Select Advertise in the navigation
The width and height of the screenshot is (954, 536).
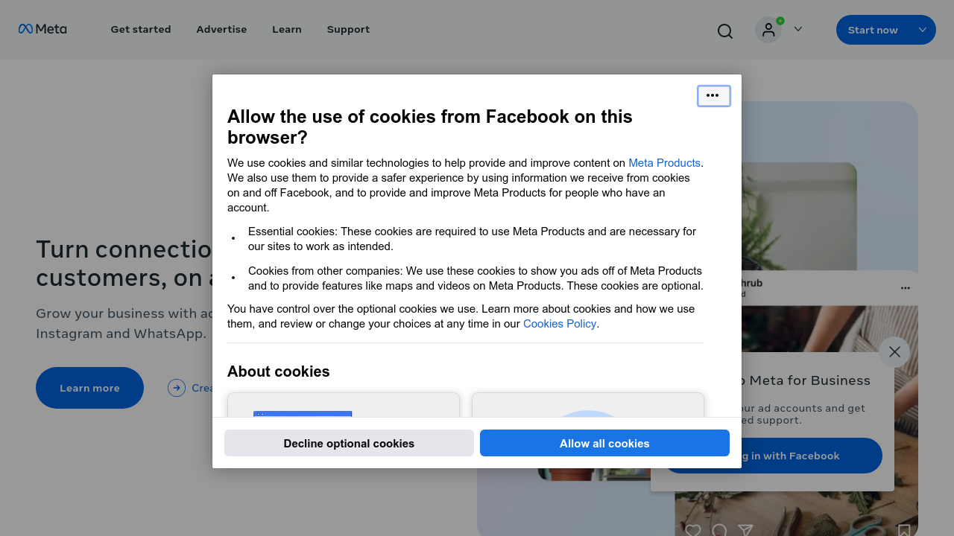[221, 29]
